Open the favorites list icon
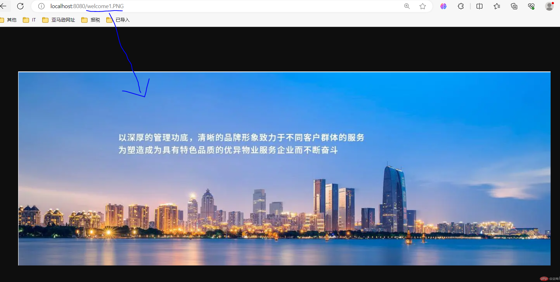 [497, 6]
